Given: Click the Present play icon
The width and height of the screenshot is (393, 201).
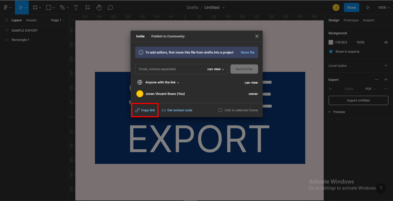Looking at the screenshot, I should (368, 7).
